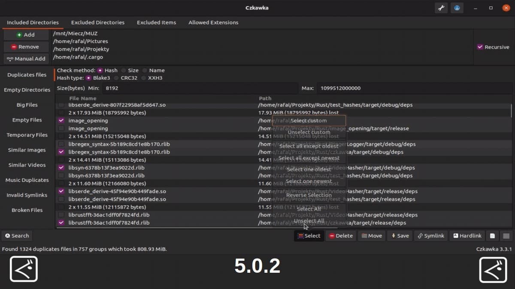The height and width of the screenshot is (289, 515).
Task: Click the Hardlink action icon button
Action: coord(467,235)
